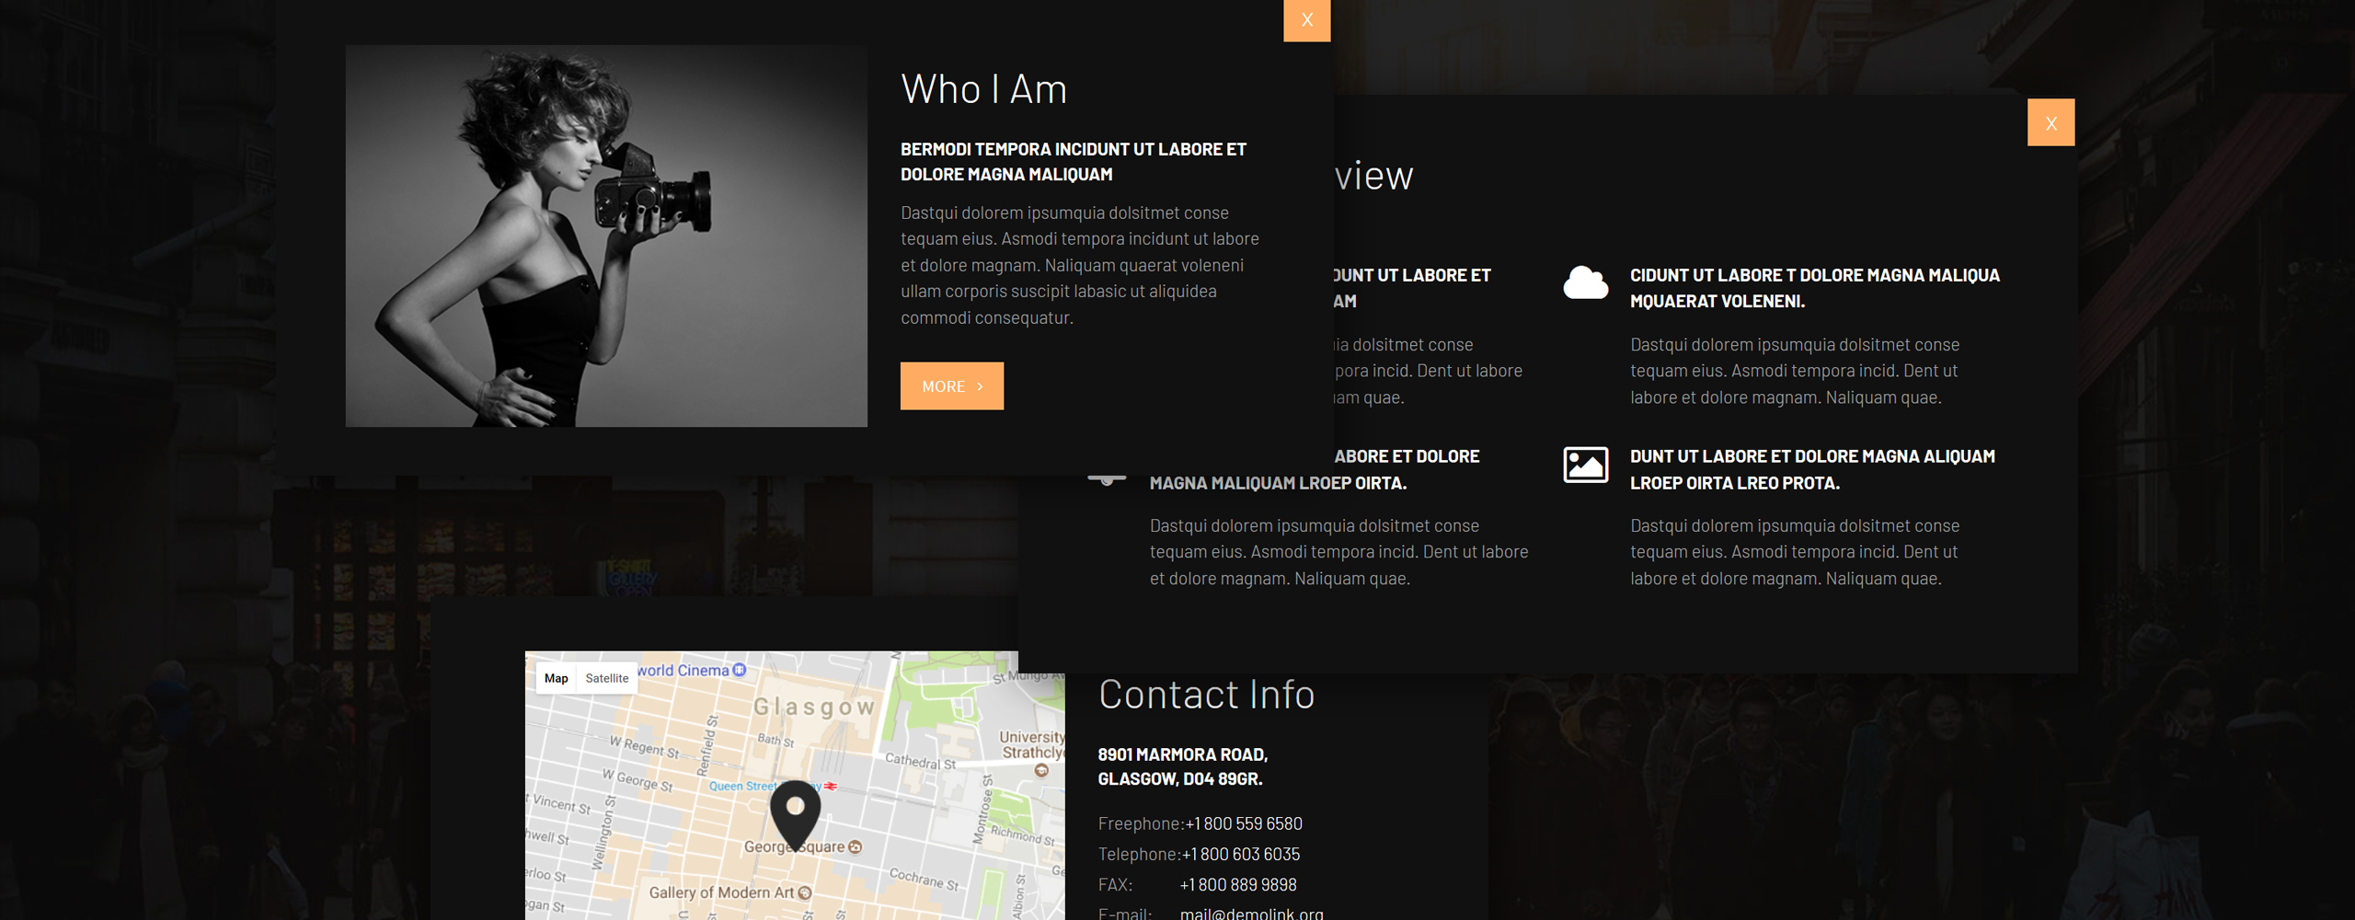Click the Who I Am heading
This screenshot has height=920, width=2355.
click(x=983, y=89)
